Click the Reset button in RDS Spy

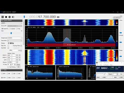[x=110, y=74]
